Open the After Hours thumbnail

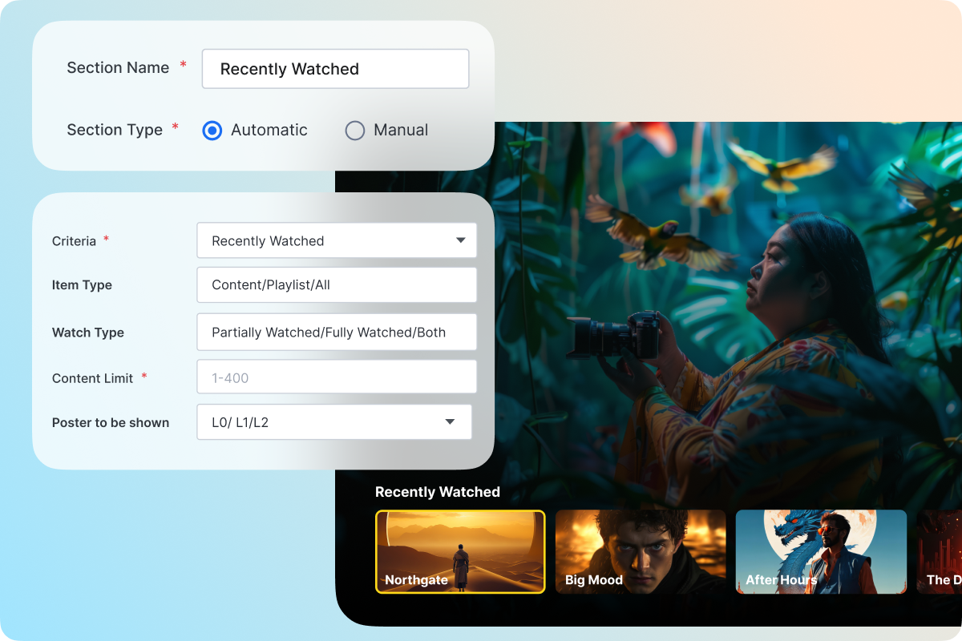pos(821,552)
